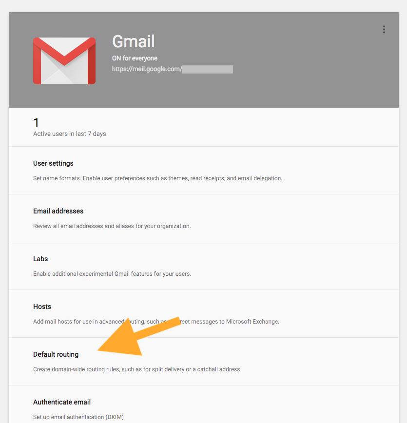Click Create domain-wide routing rules description
407x423 pixels.
pyautogui.click(x=137, y=369)
